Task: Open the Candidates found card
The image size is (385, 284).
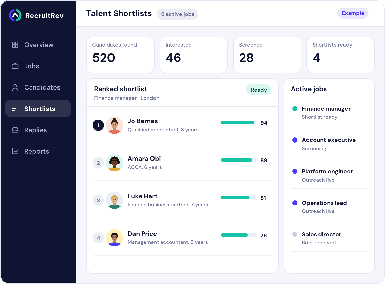Action: (120, 55)
